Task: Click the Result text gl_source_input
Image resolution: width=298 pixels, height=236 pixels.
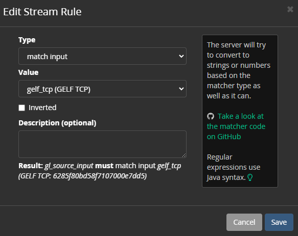Action: tap(69, 166)
